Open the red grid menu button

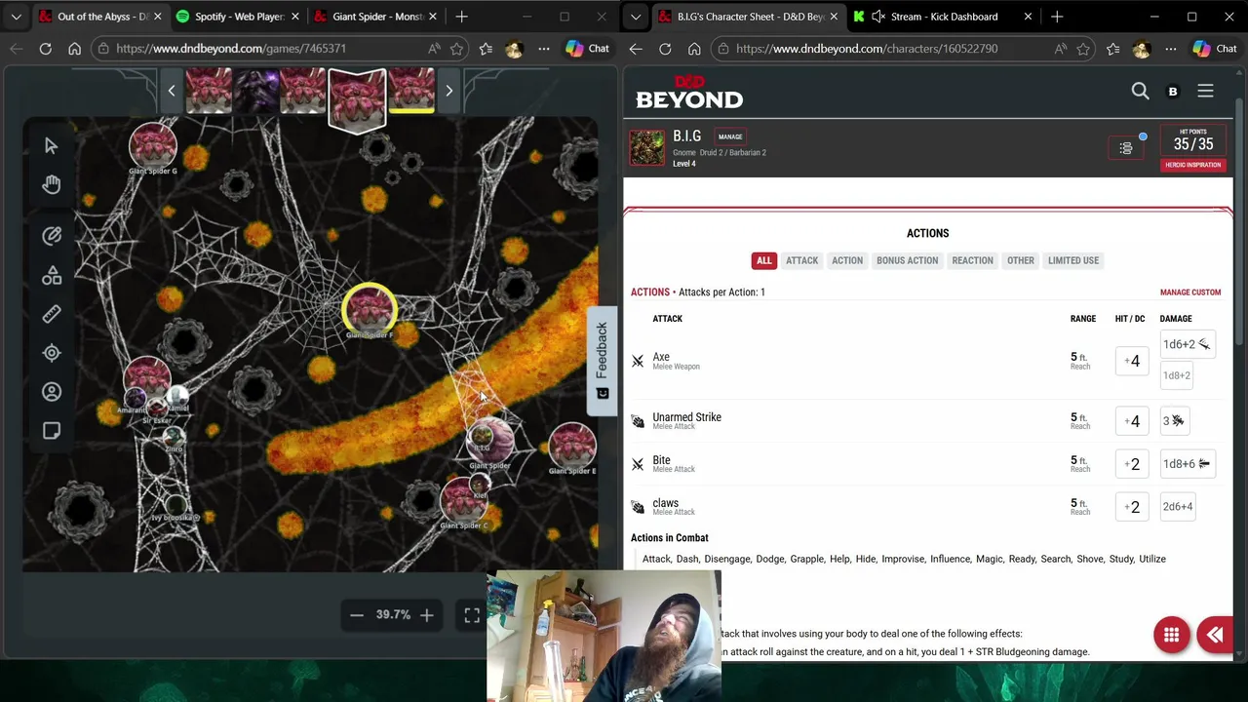tap(1171, 636)
